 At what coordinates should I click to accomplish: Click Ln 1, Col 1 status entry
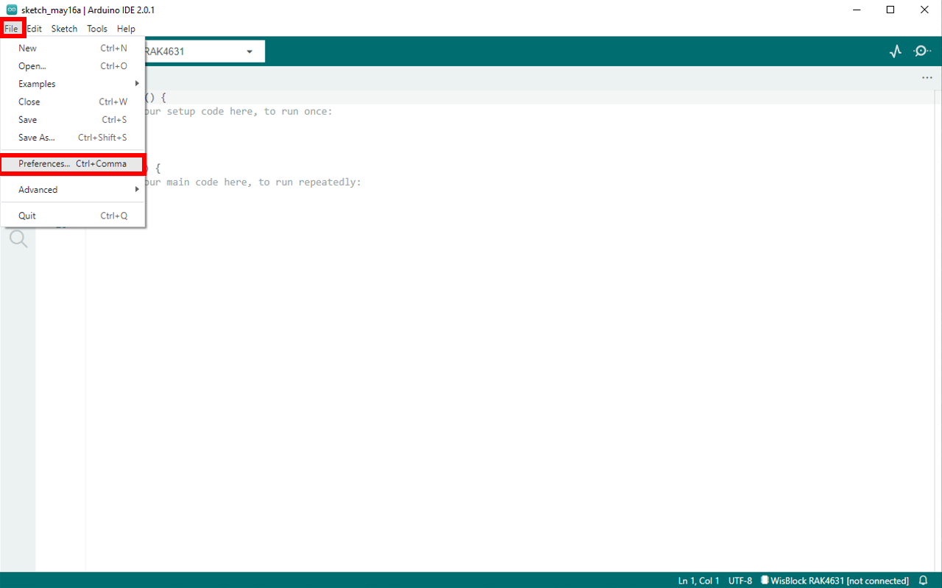(698, 581)
